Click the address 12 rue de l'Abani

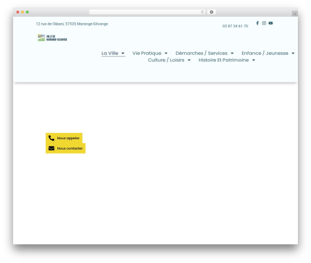(72, 24)
